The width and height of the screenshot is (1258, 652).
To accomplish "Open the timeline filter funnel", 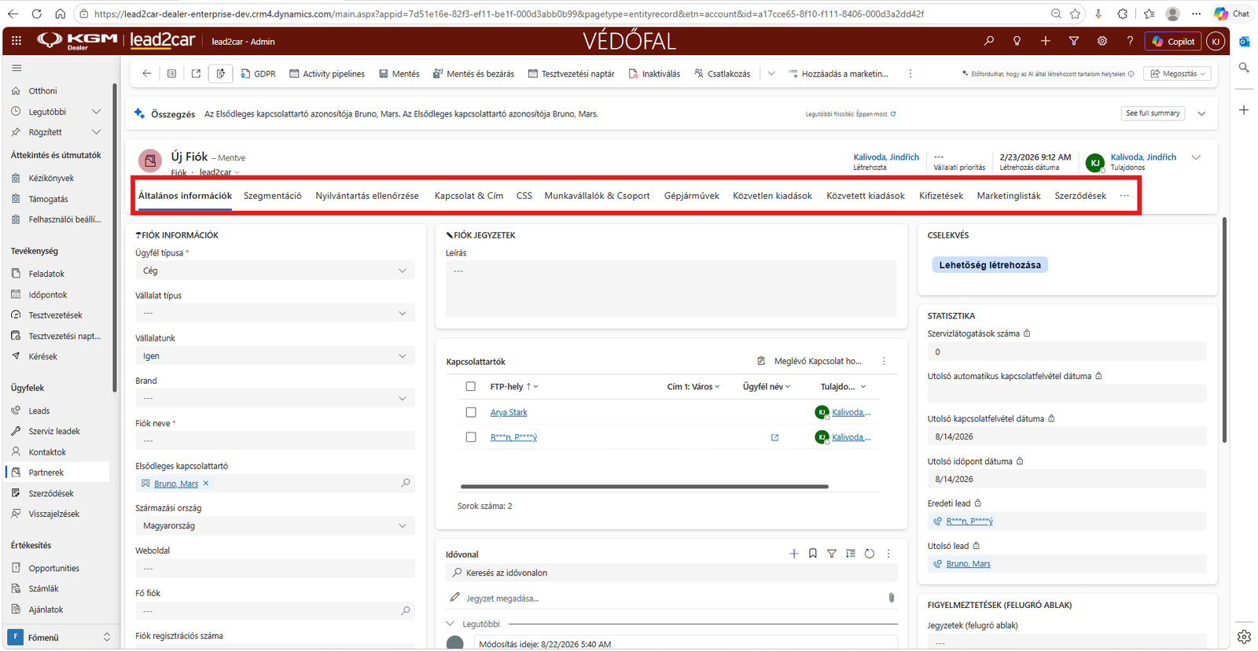I will pyautogui.click(x=832, y=554).
